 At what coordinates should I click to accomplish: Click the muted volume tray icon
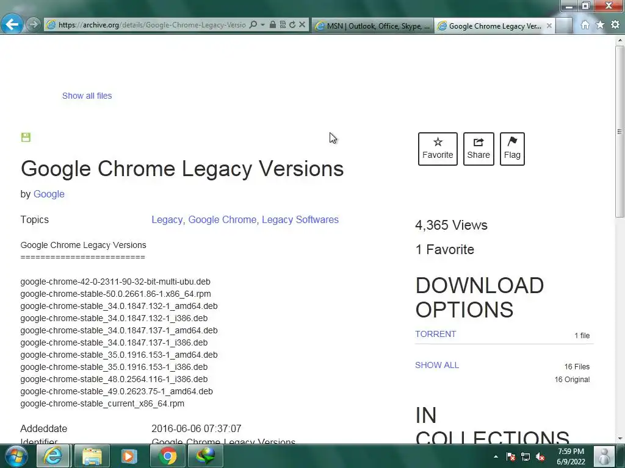(x=540, y=456)
